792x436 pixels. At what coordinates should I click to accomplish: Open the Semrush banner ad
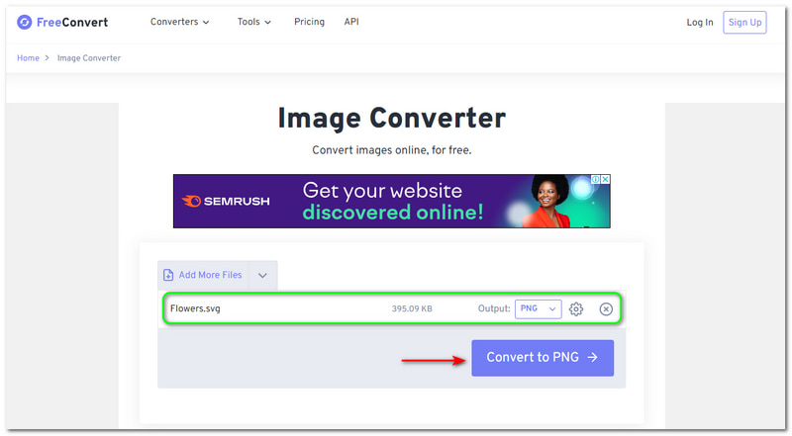tap(391, 201)
